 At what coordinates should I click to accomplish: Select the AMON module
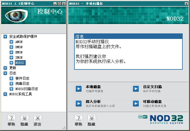[19, 42]
